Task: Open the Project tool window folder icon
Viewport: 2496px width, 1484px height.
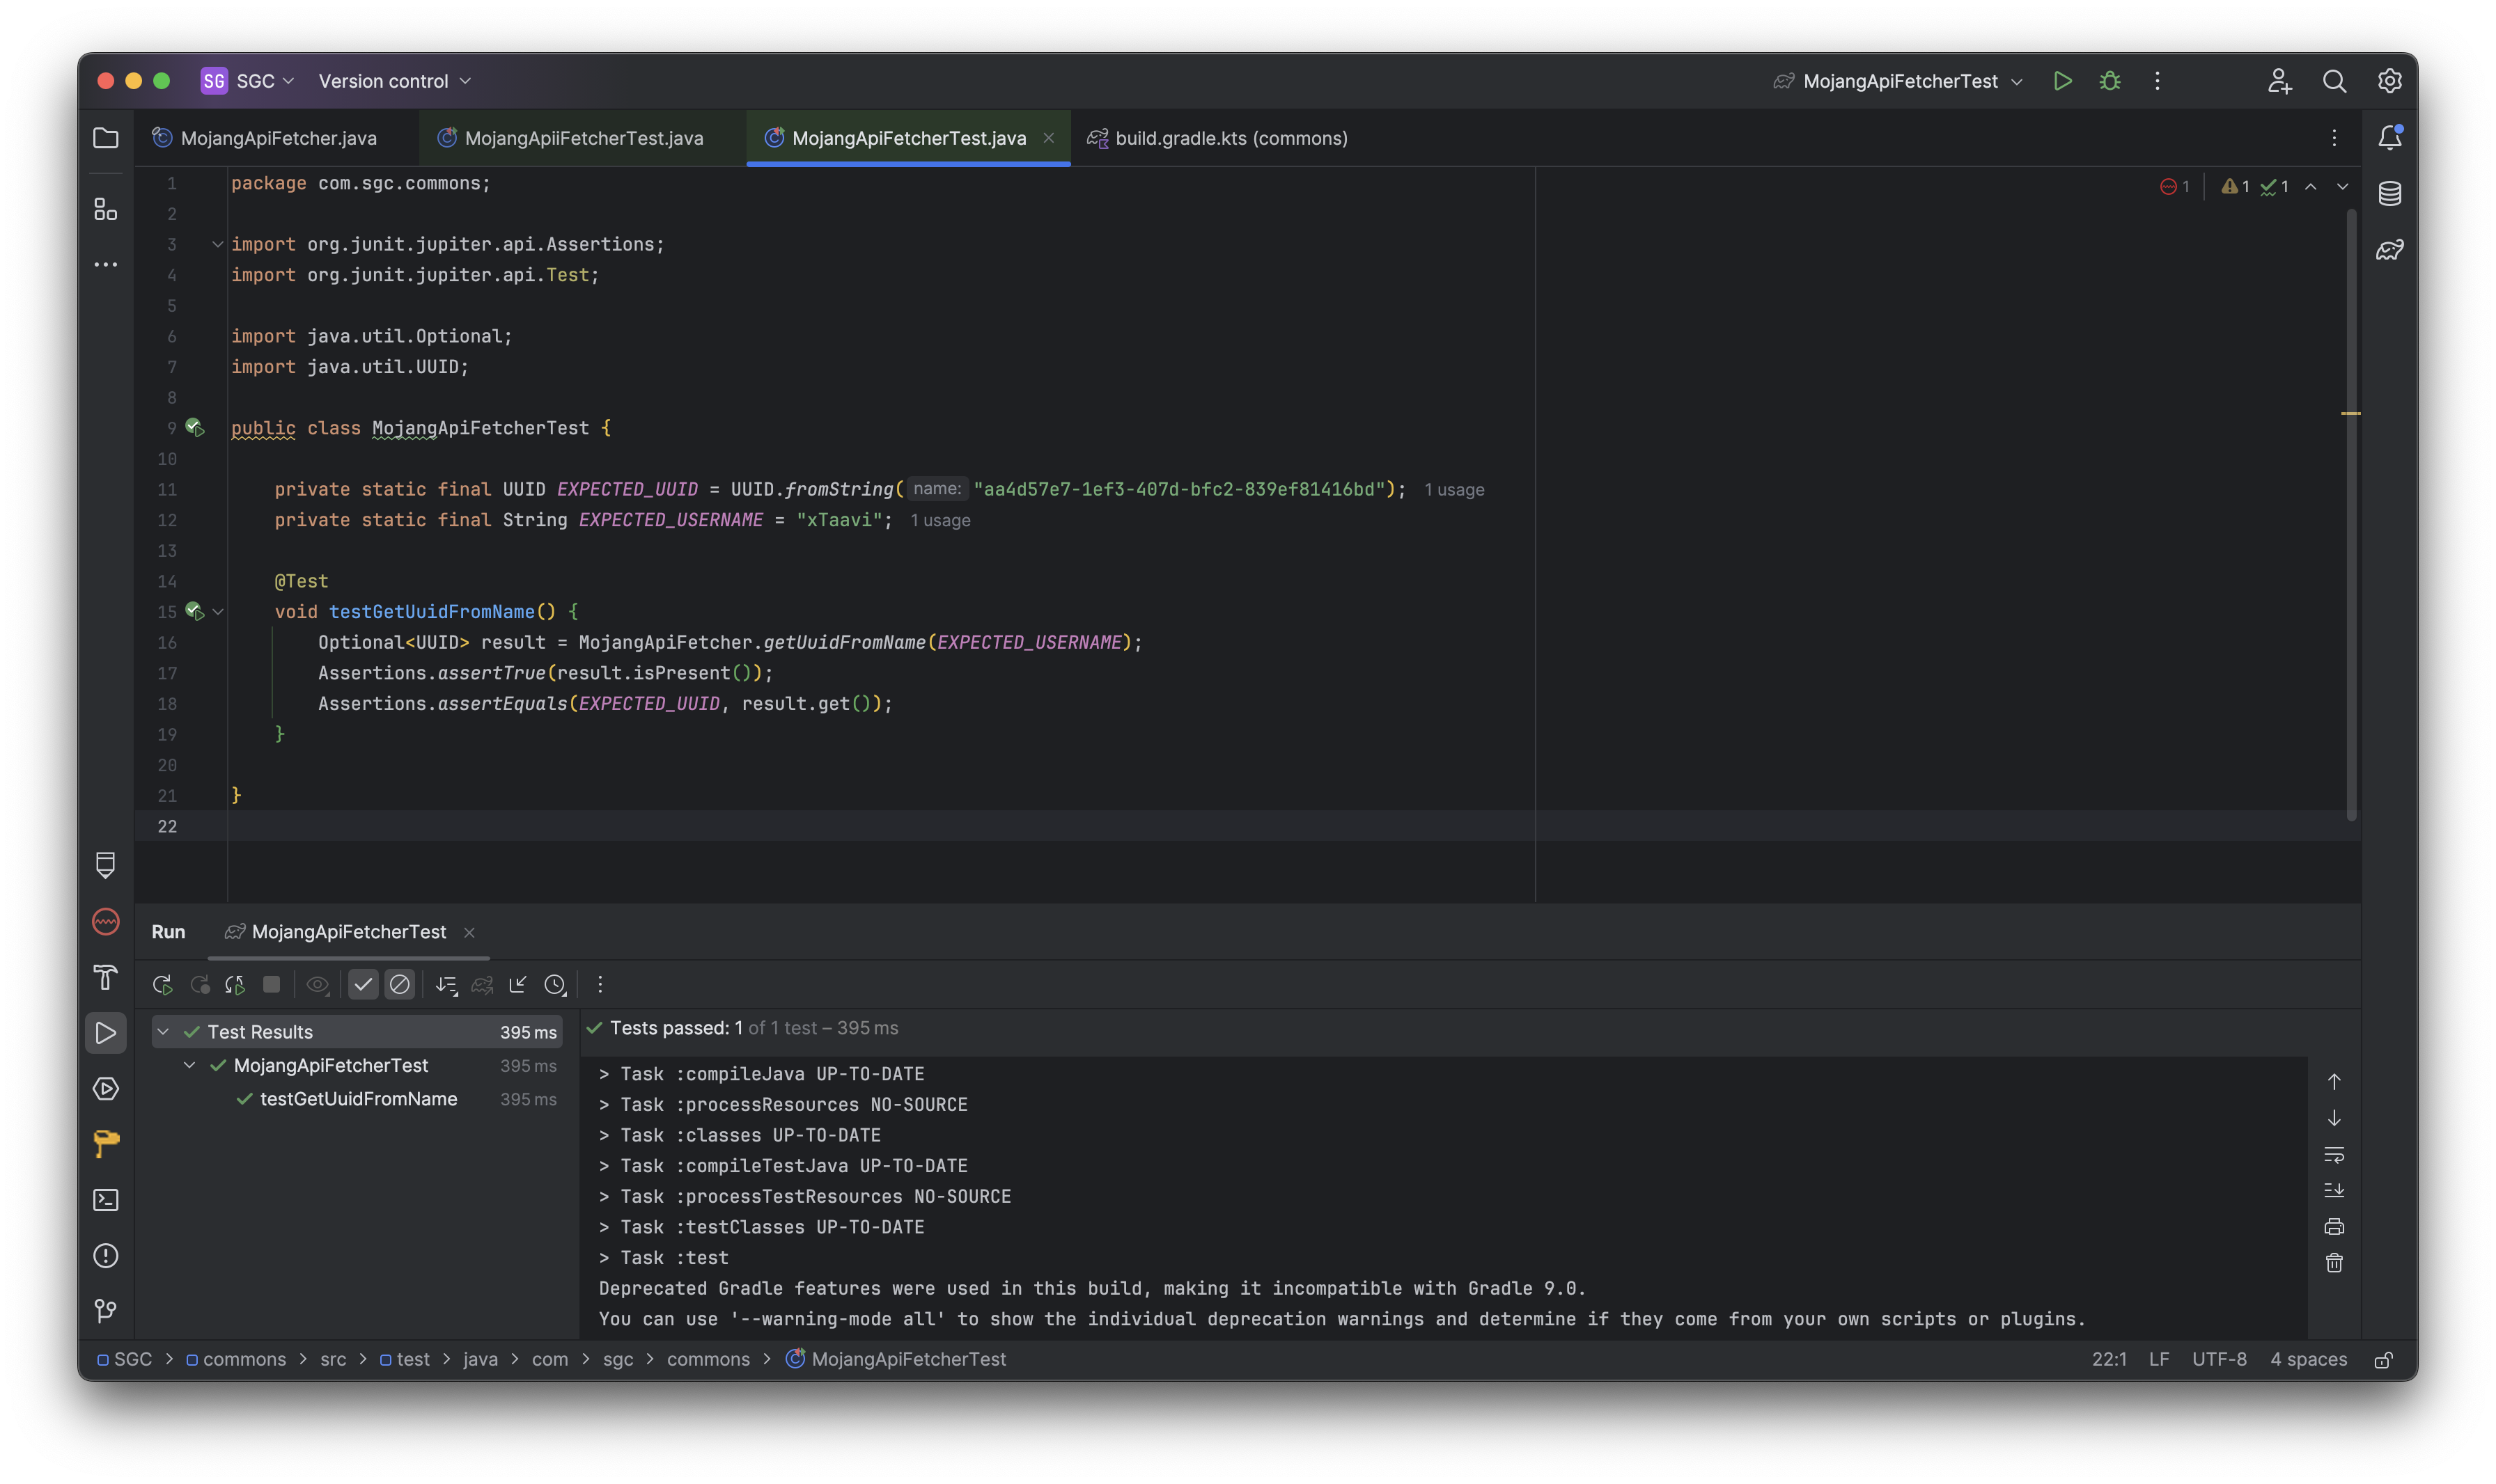Action: coord(105,138)
